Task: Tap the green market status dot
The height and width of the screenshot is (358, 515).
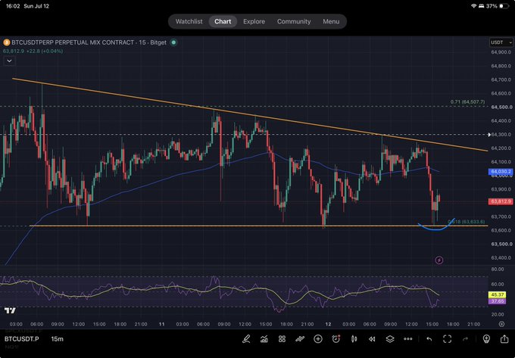Action: [x=173, y=42]
